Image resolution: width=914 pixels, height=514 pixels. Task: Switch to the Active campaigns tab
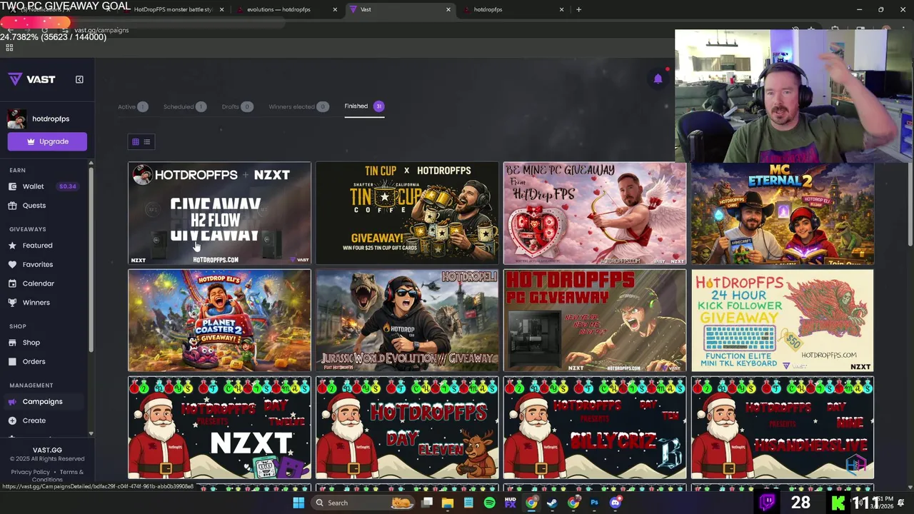click(x=133, y=106)
